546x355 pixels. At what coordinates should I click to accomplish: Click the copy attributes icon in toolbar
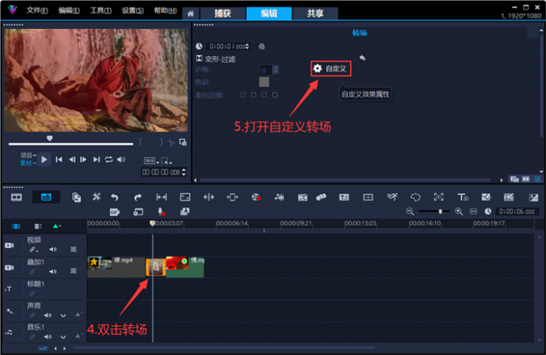76,198
